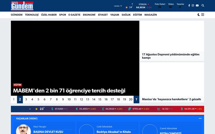Open the BAŞINA DEVLET KUŞU column
This screenshot has height=134, width=215.
(x=48, y=132)
